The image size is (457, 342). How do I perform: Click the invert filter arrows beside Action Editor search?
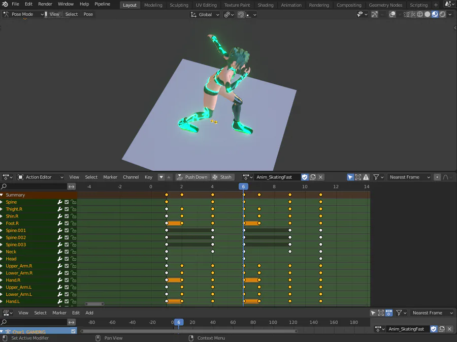(72, 186)
